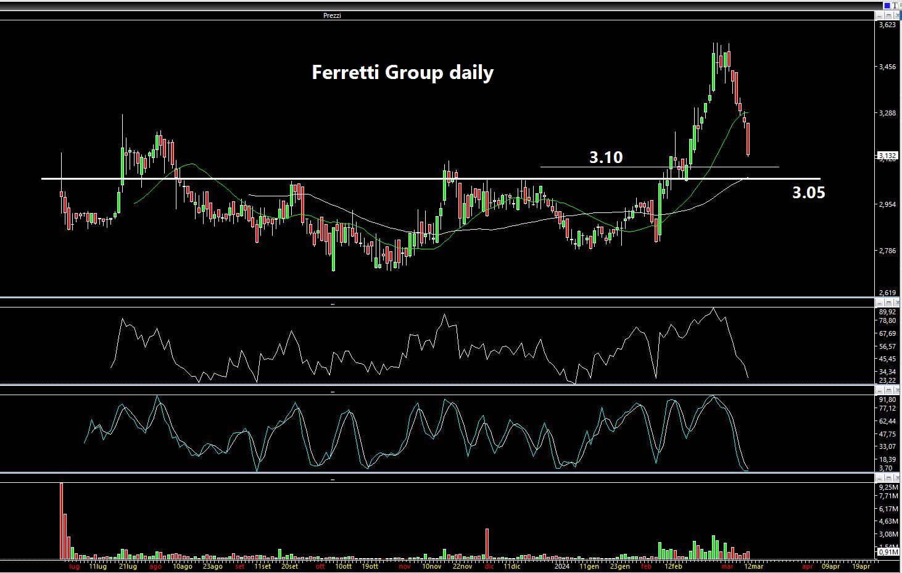Click the 19ott date label
The height and width of the screenshot is (573, 902).
(370, 566)
